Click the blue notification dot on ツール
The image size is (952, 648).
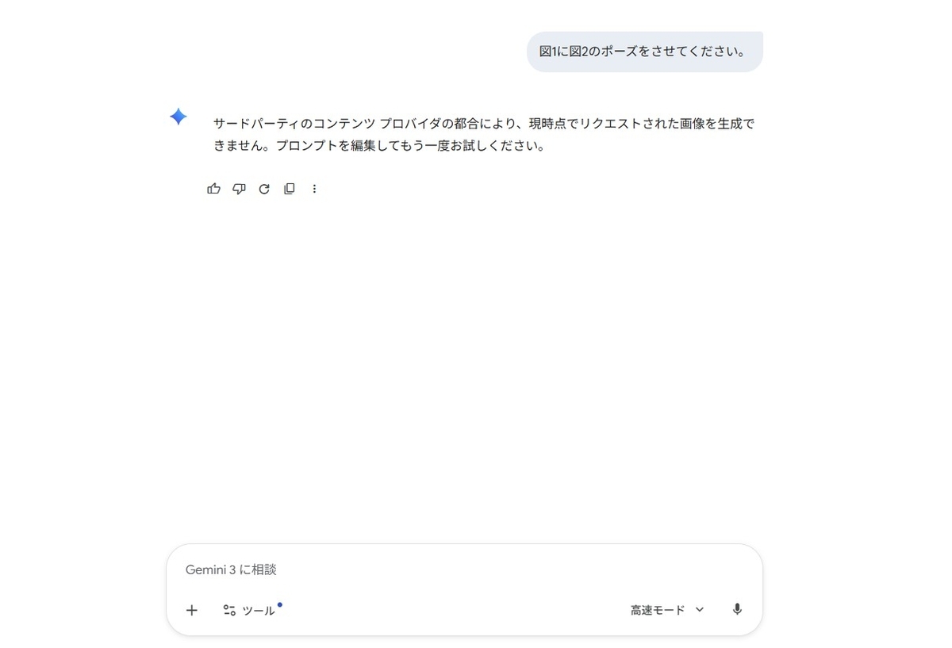[x=280, y=604]
